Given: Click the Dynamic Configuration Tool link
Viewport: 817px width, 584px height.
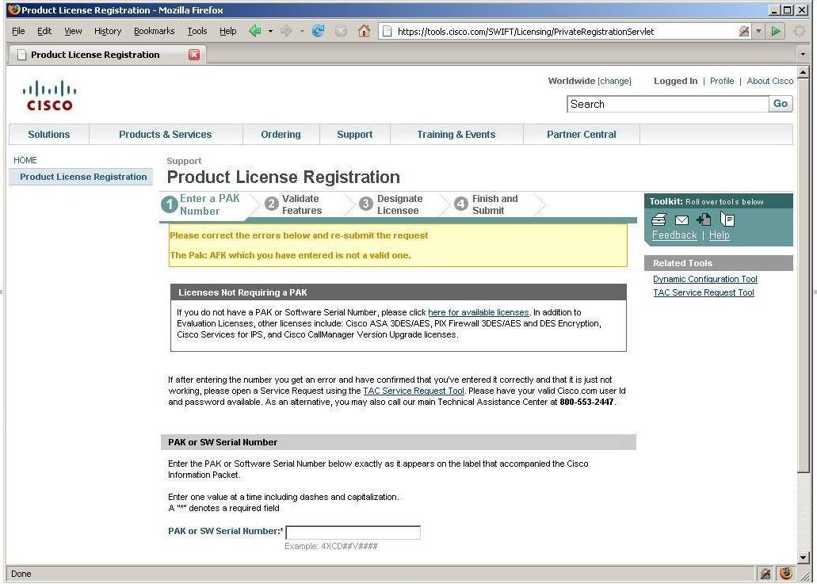Looking at the screenshot, I should pyautogui.click(x=705, y=279).
